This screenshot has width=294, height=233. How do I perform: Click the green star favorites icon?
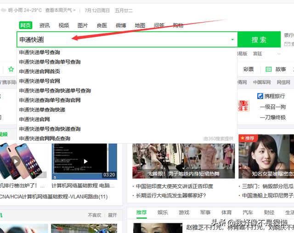click(11, 69)
